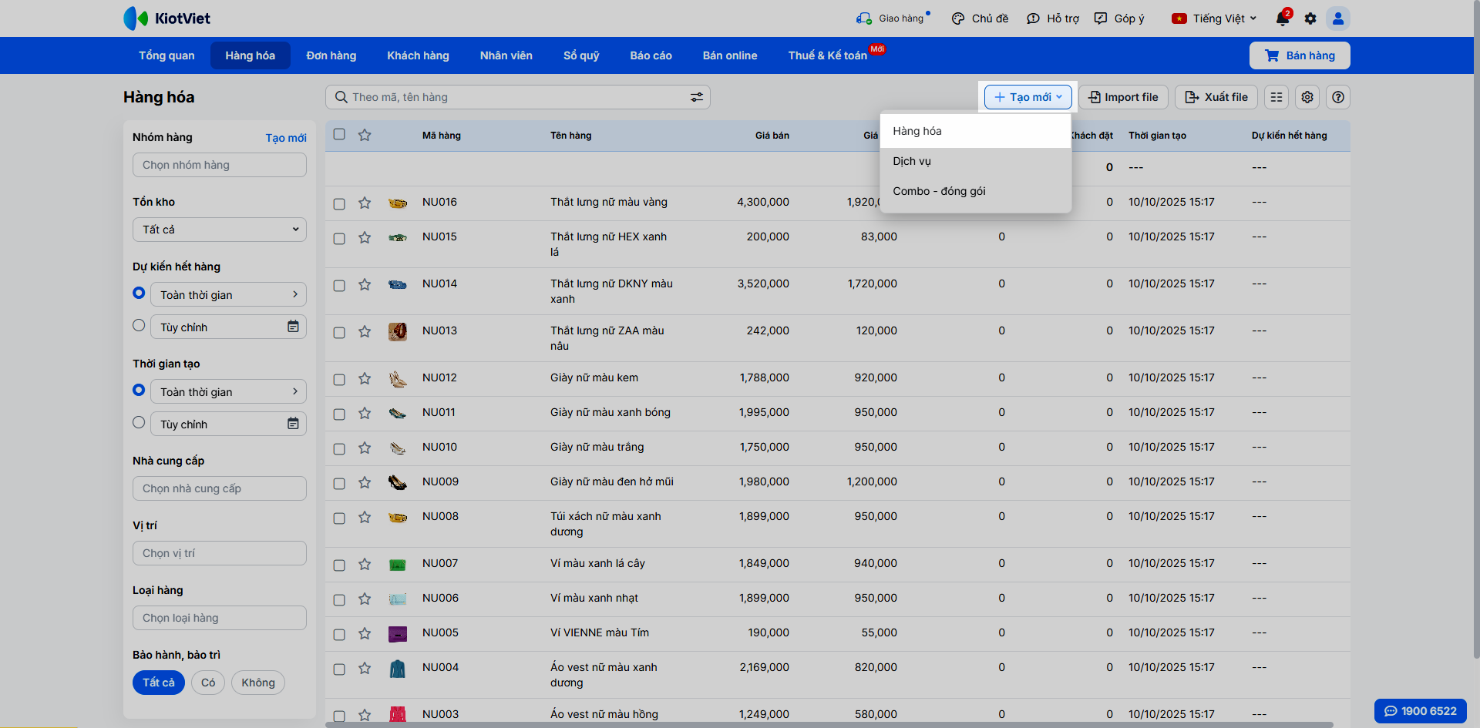Image resolution: width=1480 pixels, height=728 pixels.
Task: Star the NU013 product row
Action: pos(365,332)
